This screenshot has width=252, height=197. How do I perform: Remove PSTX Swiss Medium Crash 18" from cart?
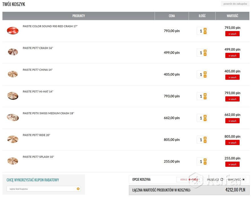(x=232, y=121)
